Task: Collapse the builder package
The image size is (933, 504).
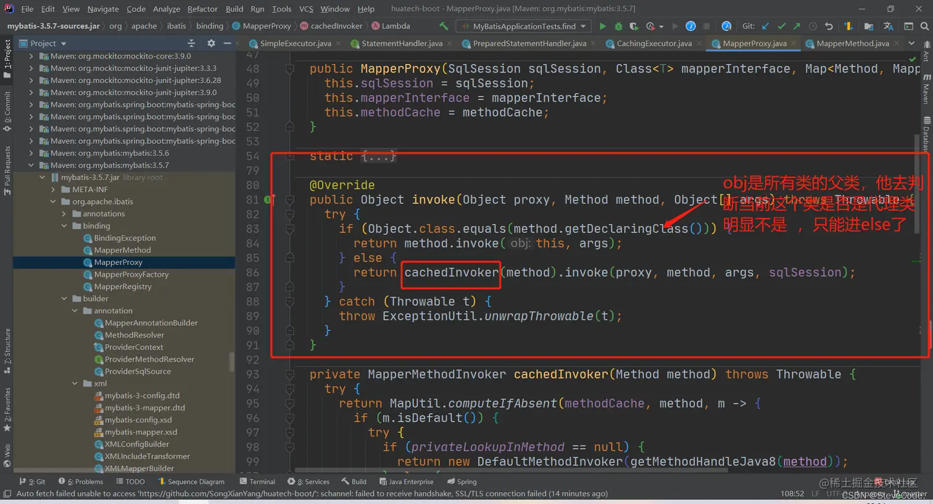Action: [64, 299]
